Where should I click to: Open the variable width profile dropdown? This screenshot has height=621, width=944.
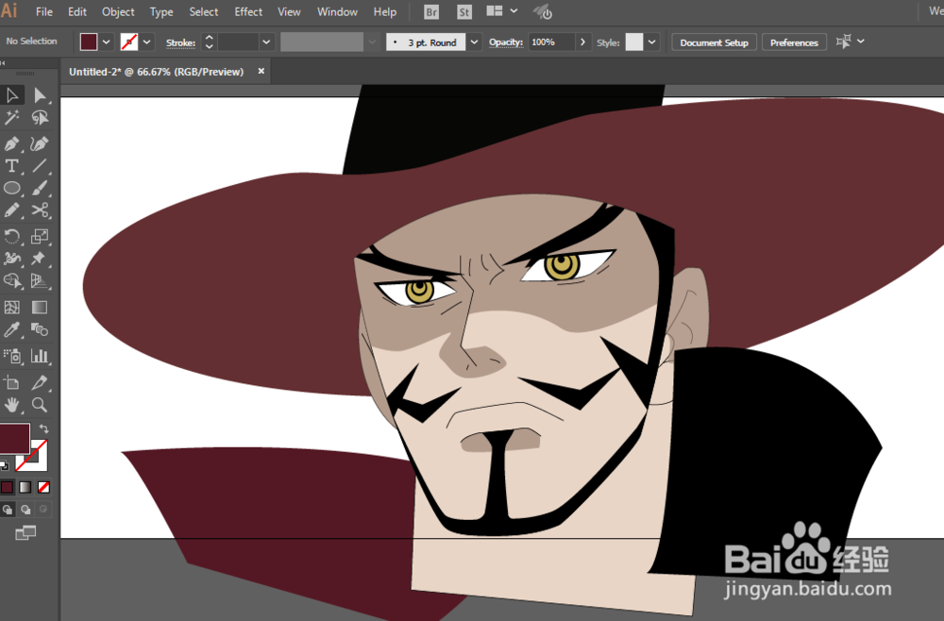click(x=371, y=42)
